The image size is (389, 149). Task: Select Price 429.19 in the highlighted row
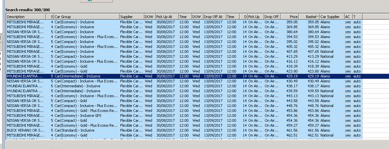pos(292,76)
